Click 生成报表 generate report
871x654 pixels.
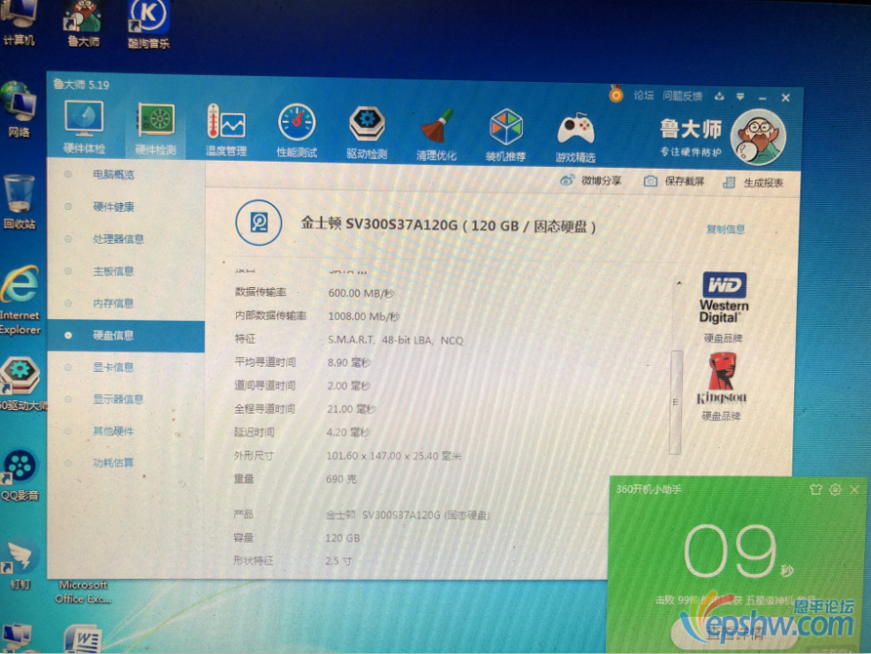pos(753,183)
